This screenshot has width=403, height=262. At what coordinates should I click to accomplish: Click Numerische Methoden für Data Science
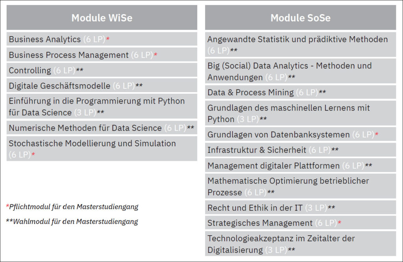(102, 127)
